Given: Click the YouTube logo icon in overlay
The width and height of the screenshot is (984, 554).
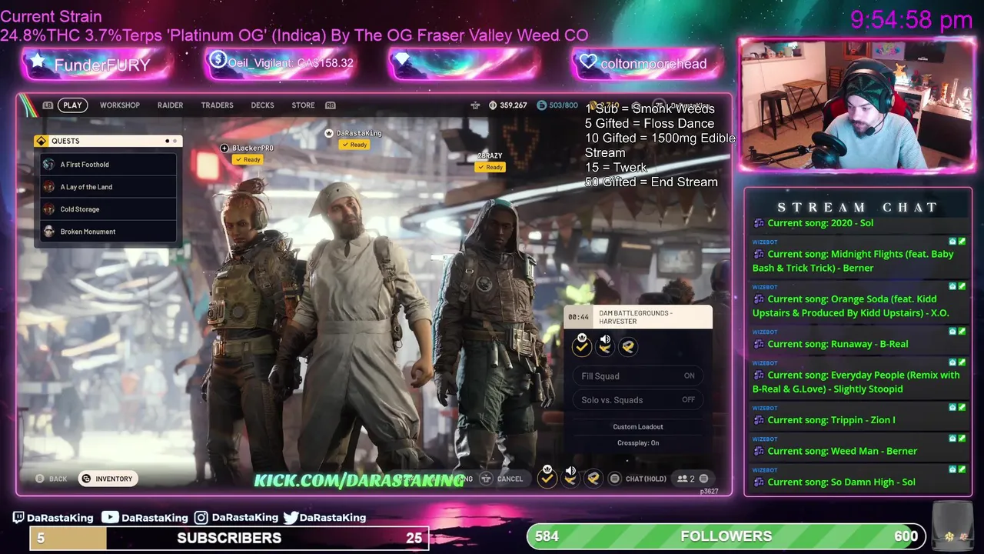Looking at the screenshot, I should click(110, 518).
